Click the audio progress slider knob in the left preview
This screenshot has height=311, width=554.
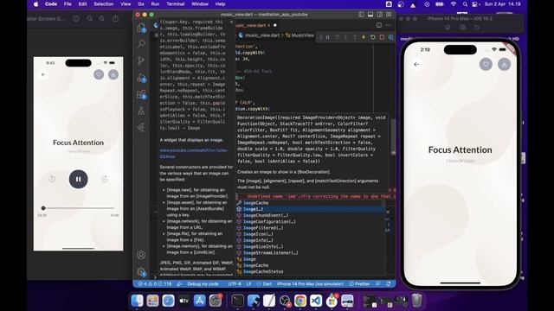point(43,208)
